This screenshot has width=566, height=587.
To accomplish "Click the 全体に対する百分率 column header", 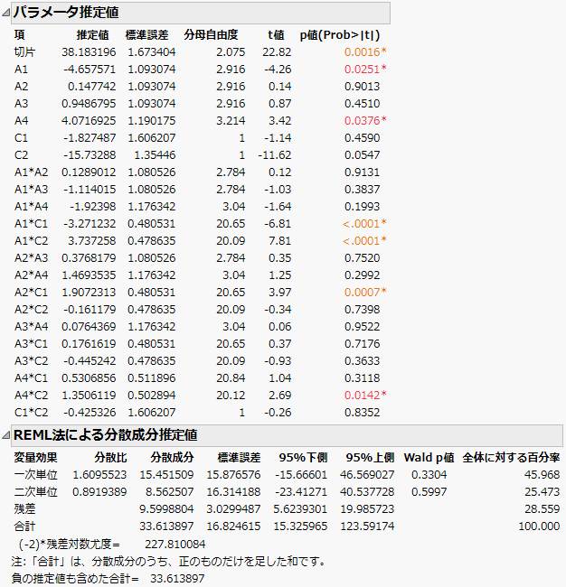I will (511, 458).
